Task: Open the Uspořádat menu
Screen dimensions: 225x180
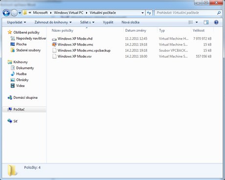Action: pos(16,22)
